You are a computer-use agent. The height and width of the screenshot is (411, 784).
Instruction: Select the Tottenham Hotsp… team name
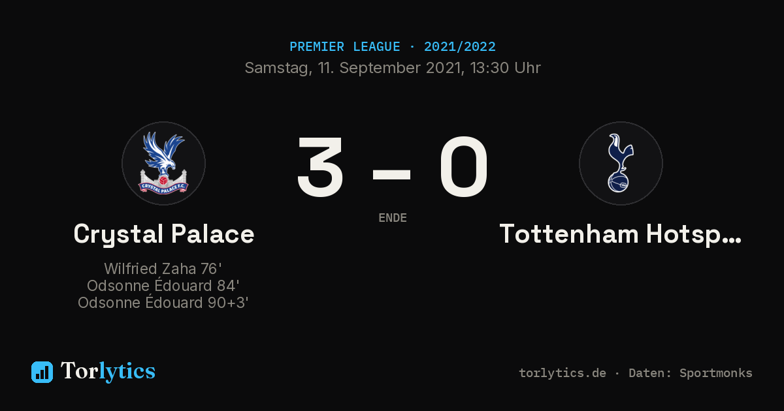621,234
